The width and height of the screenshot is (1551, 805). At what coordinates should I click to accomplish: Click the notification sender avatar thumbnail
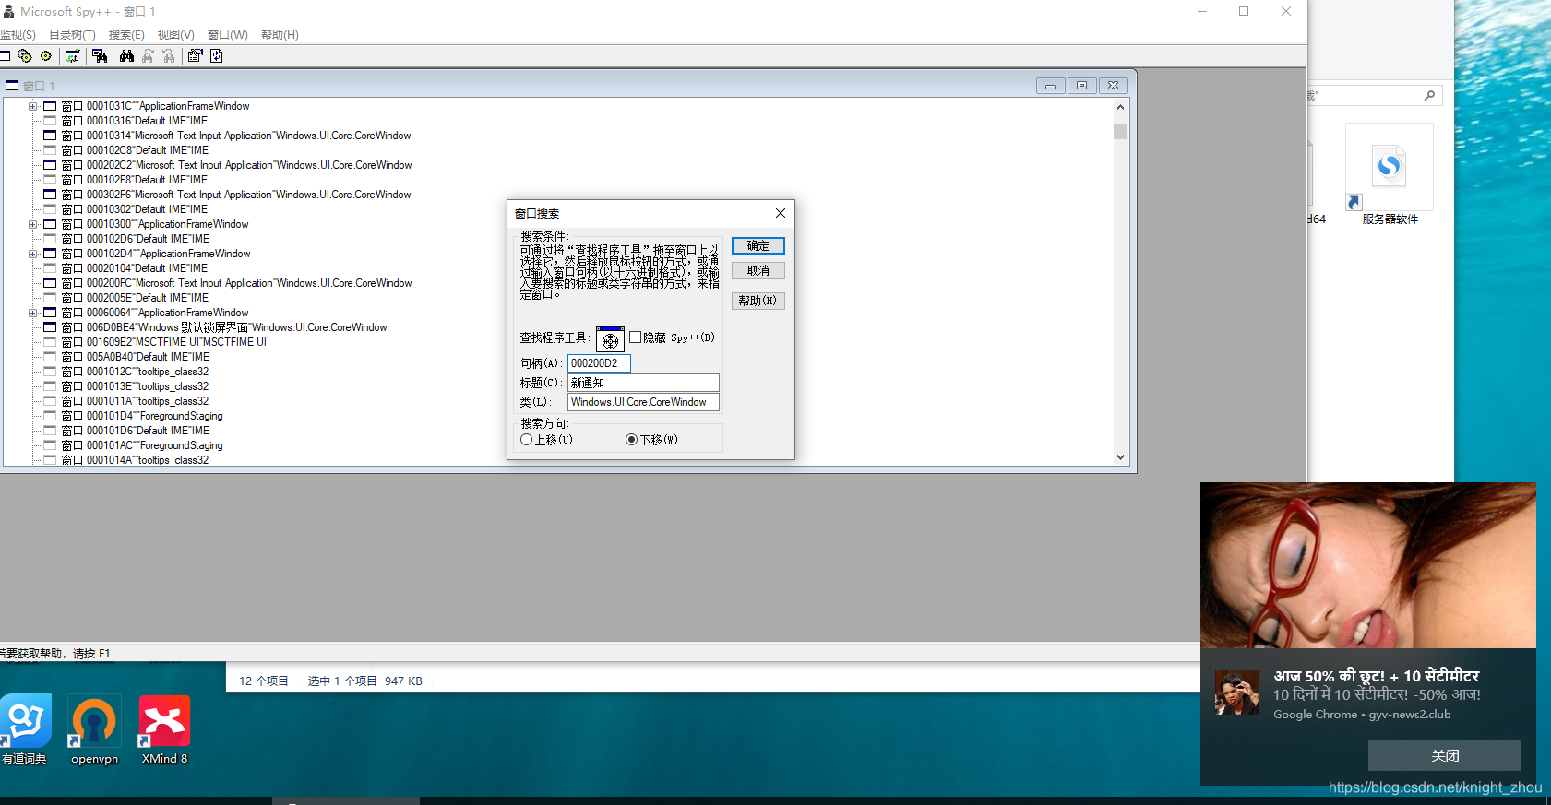click(x=1236, y=693)
